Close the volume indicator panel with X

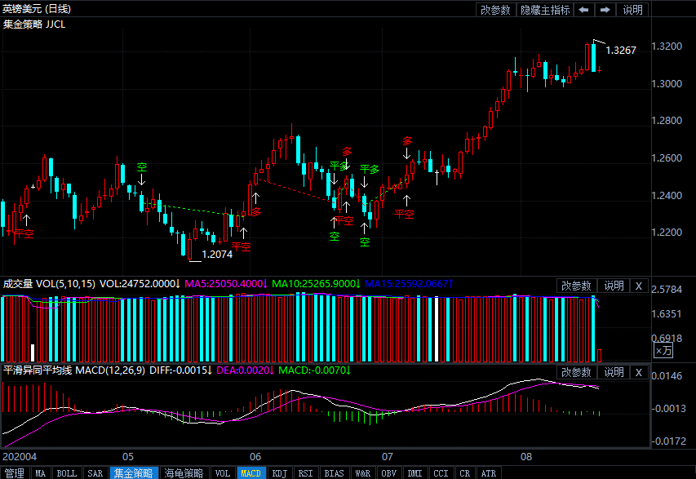click(x=639, y=286)
